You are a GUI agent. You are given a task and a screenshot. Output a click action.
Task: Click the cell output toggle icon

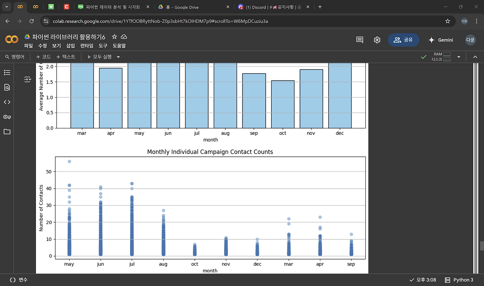pyautogui.click(x=28, y=79)
